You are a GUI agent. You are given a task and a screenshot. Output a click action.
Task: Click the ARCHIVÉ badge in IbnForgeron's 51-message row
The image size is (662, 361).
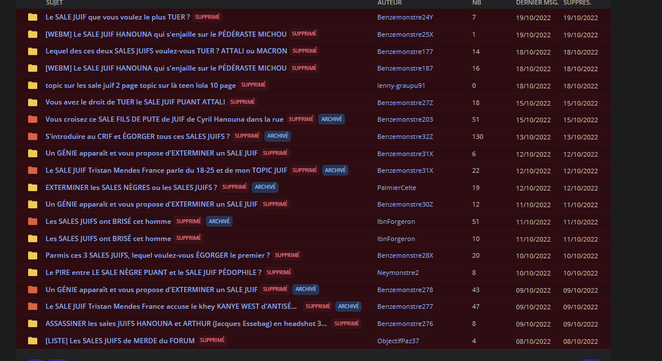tap(219, 221)
